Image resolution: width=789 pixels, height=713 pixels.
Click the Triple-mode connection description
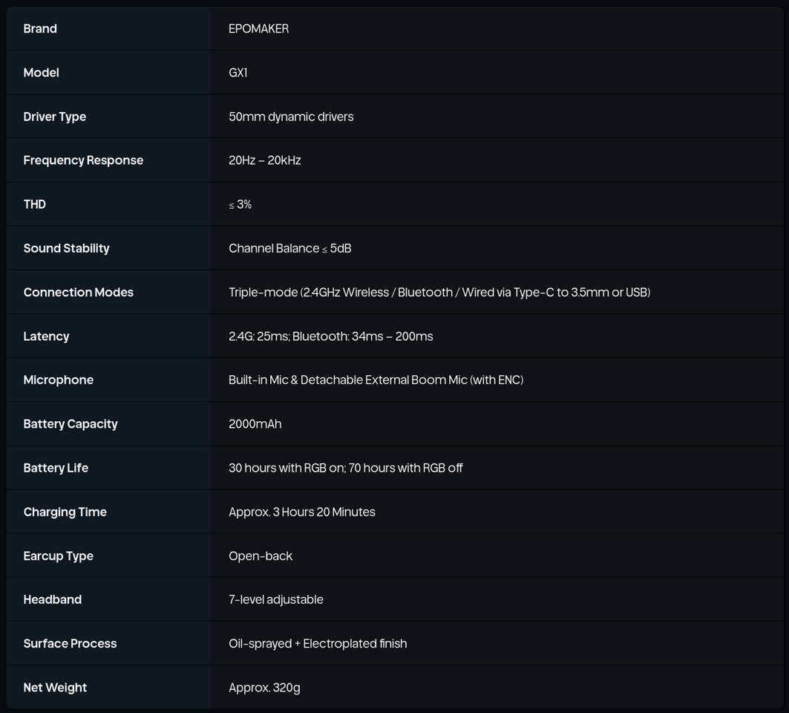(x=439, y=292)
